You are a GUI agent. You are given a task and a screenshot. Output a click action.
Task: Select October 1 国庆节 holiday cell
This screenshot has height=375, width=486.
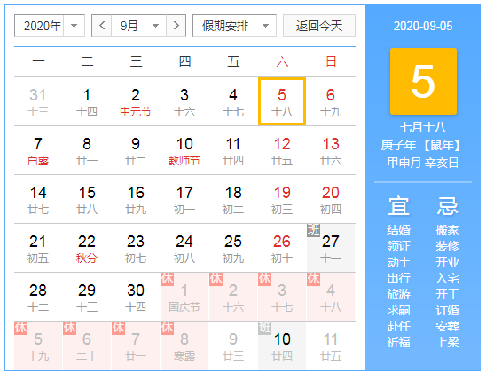tap(184, 297)
